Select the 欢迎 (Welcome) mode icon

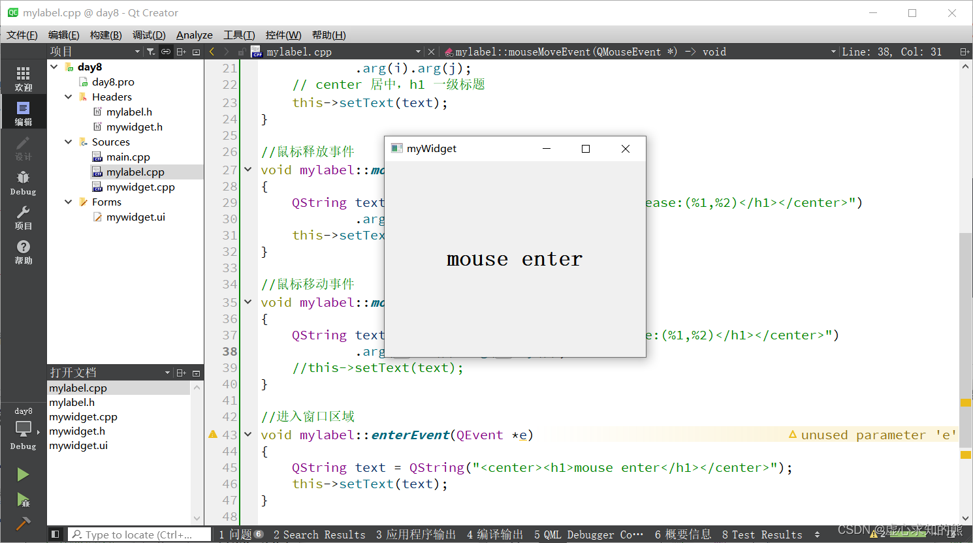coord(24,76)
